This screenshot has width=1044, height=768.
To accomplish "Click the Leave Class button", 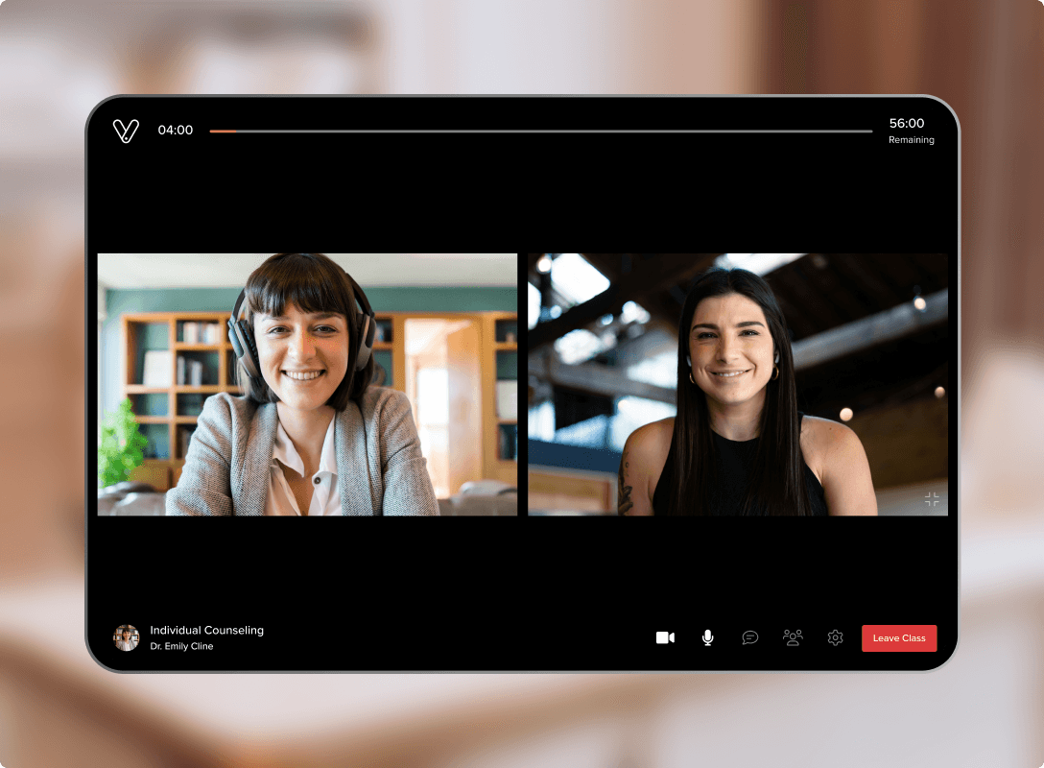I will pos(899,638).
